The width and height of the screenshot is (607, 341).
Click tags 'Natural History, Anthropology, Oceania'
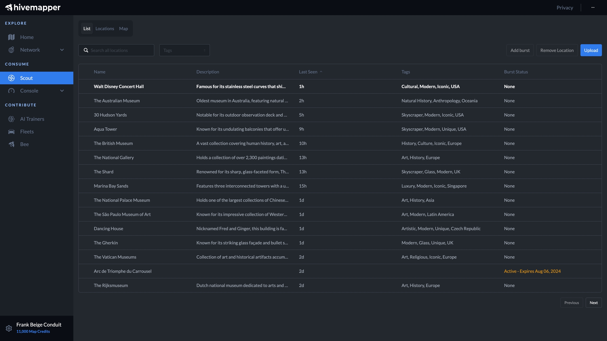coord(439,101)
